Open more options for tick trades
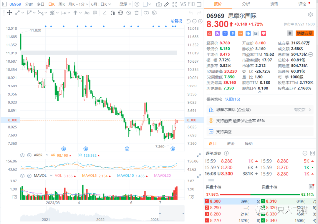The width and height of the screenshot is (318, 224). pyautogui.click(x=305, y=153)
